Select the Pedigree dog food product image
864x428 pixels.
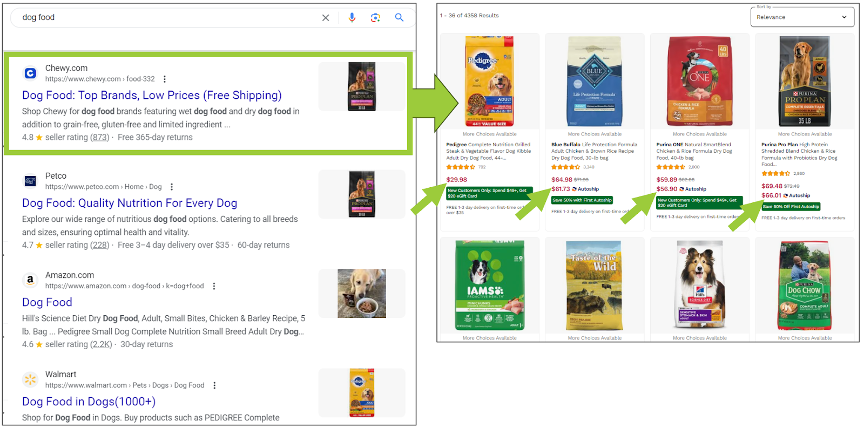(490, 81)
